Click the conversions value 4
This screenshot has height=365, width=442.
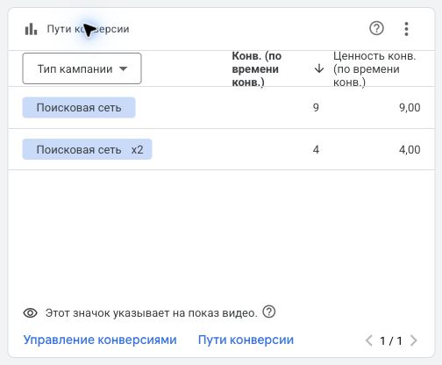316,150
